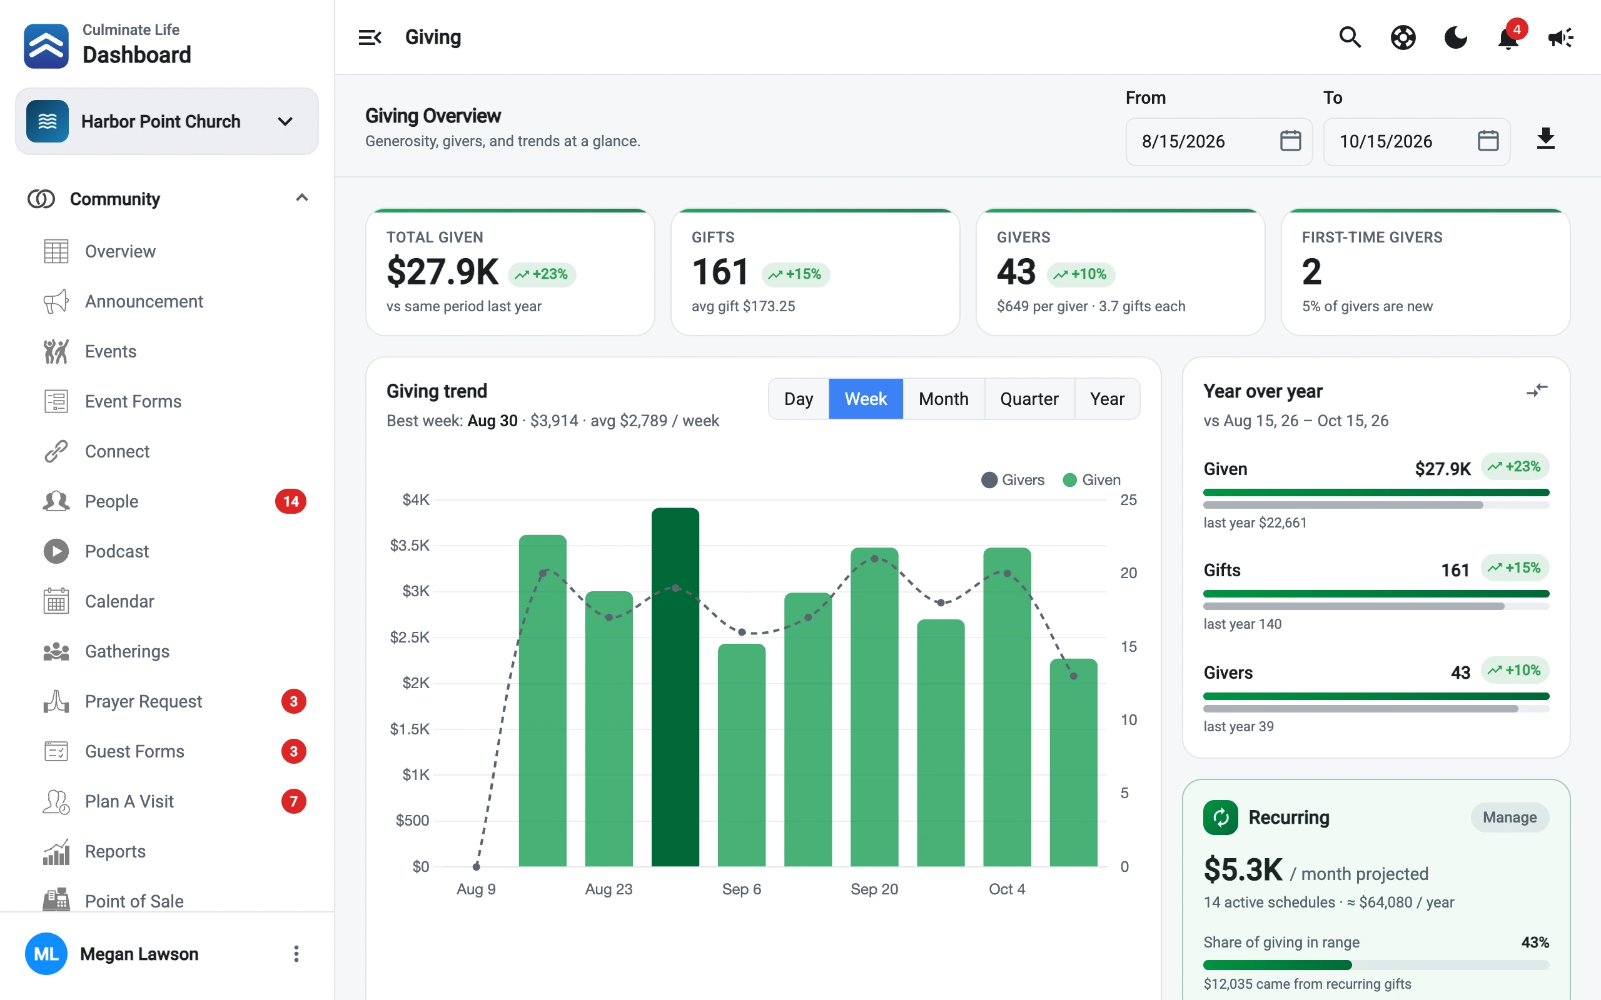Image resolution: width=1601 pixels, height=1000 pixels.
Task: Switch trend view to Day
Action: [799, 399]
